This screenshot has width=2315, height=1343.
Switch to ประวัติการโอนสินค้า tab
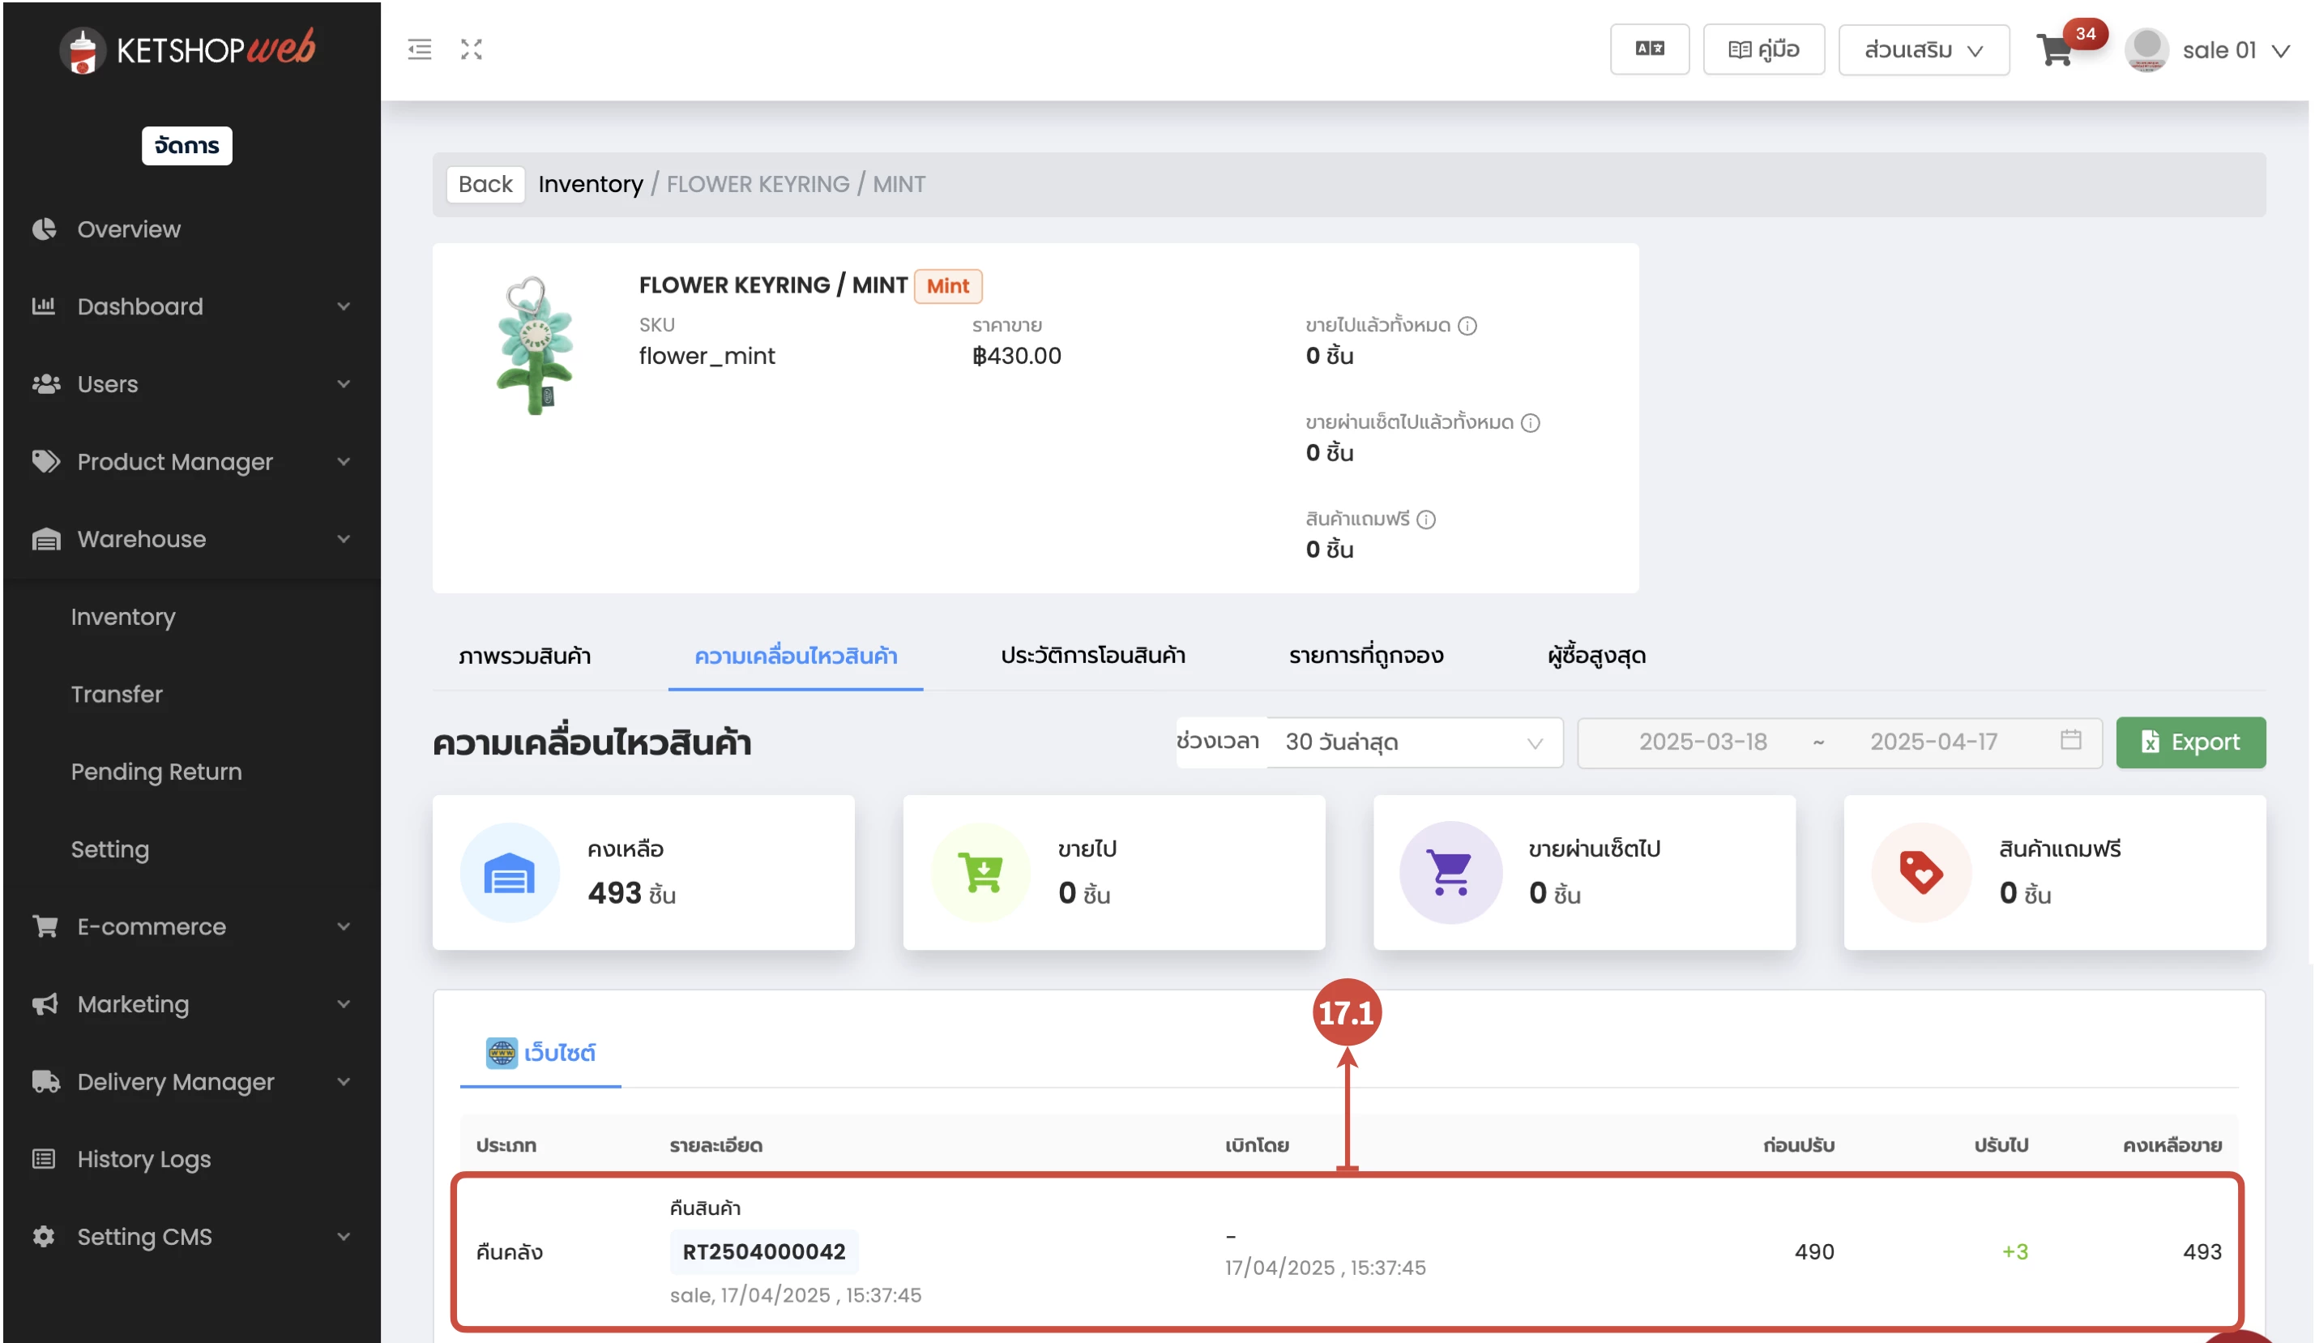click(x=1092, y=656)
